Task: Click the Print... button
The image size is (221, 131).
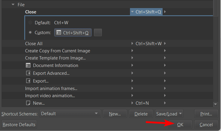Action: [206, 114]
